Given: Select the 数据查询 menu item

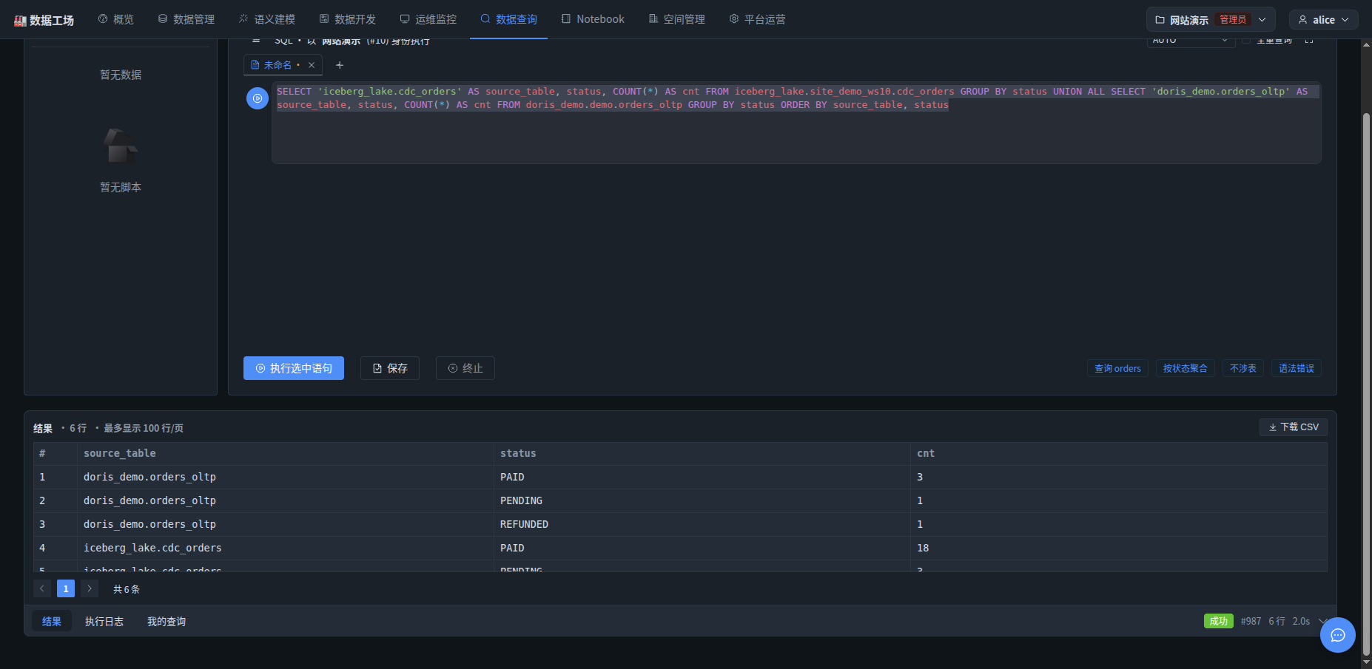Looking at the screenshot, I should coord(509,19).
